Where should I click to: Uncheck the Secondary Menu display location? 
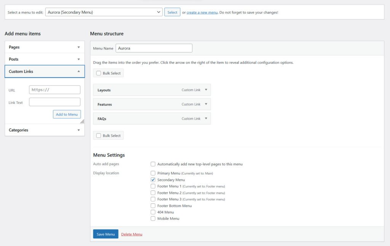[153, 180]
